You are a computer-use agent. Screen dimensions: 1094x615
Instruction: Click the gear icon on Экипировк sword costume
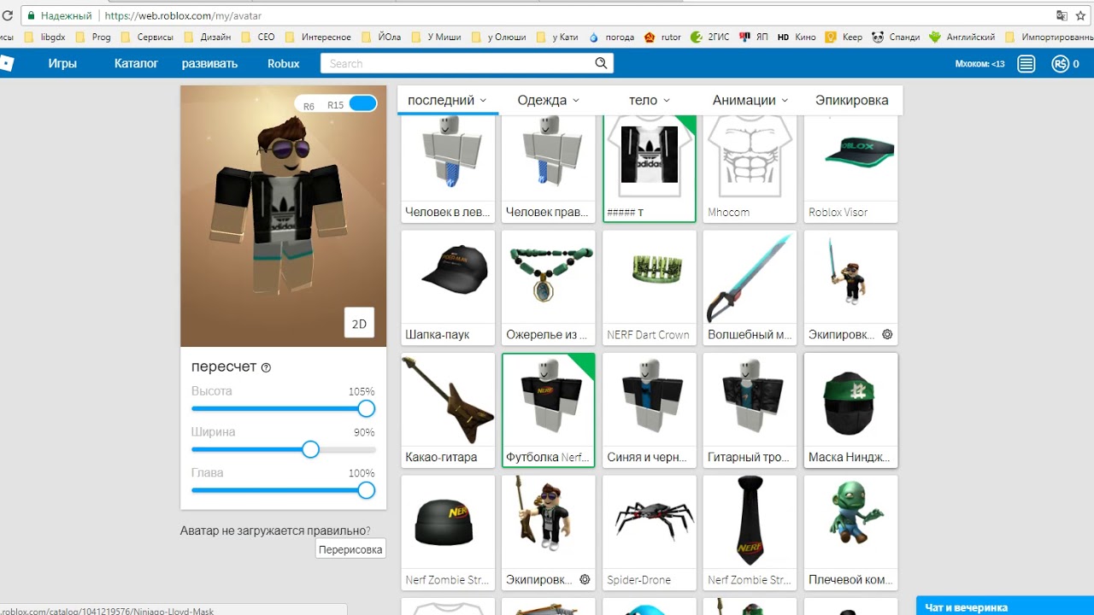(887, 334)
